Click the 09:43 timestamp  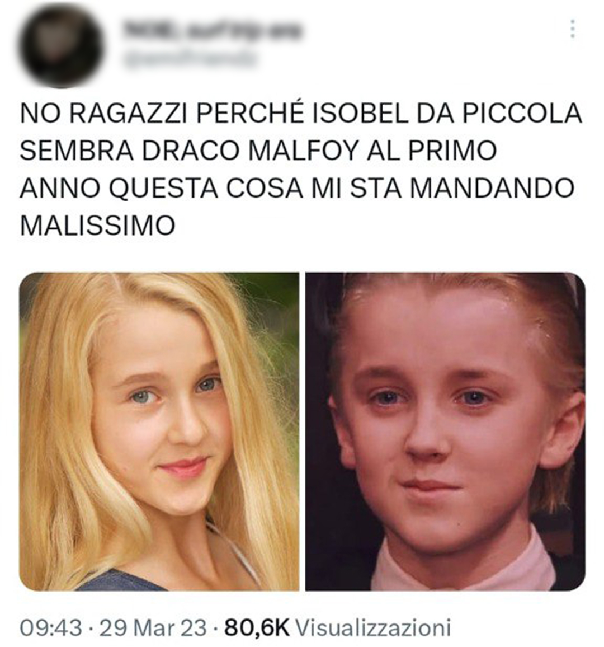[51, 627]
